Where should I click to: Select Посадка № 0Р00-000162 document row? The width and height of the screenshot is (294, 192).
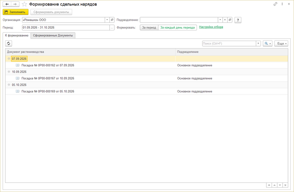coord(146,65)
